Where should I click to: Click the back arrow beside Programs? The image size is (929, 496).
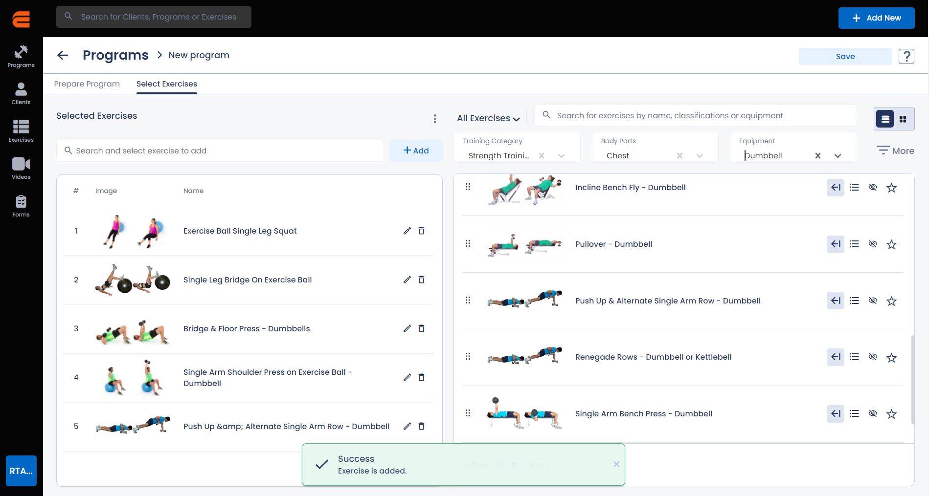pos(63,55)
